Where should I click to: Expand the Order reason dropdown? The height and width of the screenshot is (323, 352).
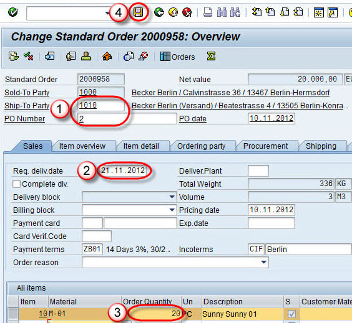click(264, 262)
